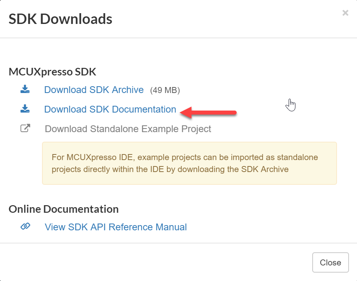Click the 49 MB file size label
The height and width of the screenshot is (281, 357).
click(x=165, y=90)
